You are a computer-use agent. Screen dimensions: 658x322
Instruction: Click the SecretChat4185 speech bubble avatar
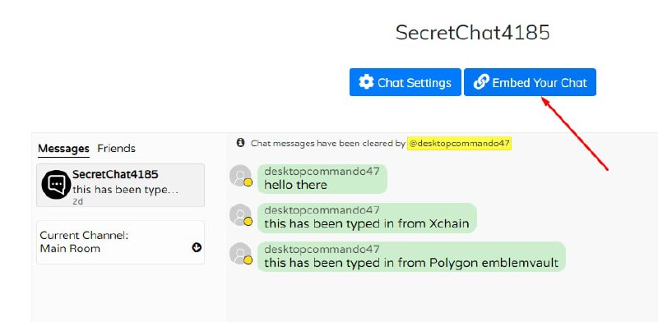(56, 185)
